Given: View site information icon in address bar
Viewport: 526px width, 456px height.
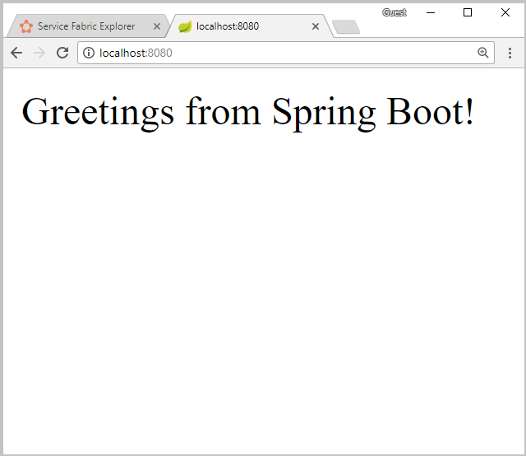Looking at the screenshot, I should coord(89,53).
